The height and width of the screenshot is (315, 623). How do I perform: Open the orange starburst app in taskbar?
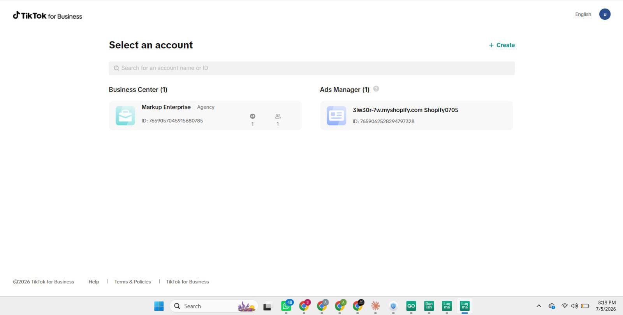(375, 306)
